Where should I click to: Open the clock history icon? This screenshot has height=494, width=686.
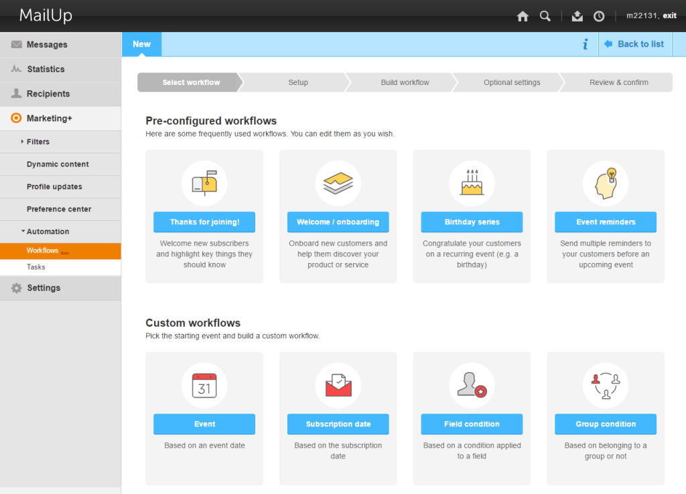tap(599, 16)
